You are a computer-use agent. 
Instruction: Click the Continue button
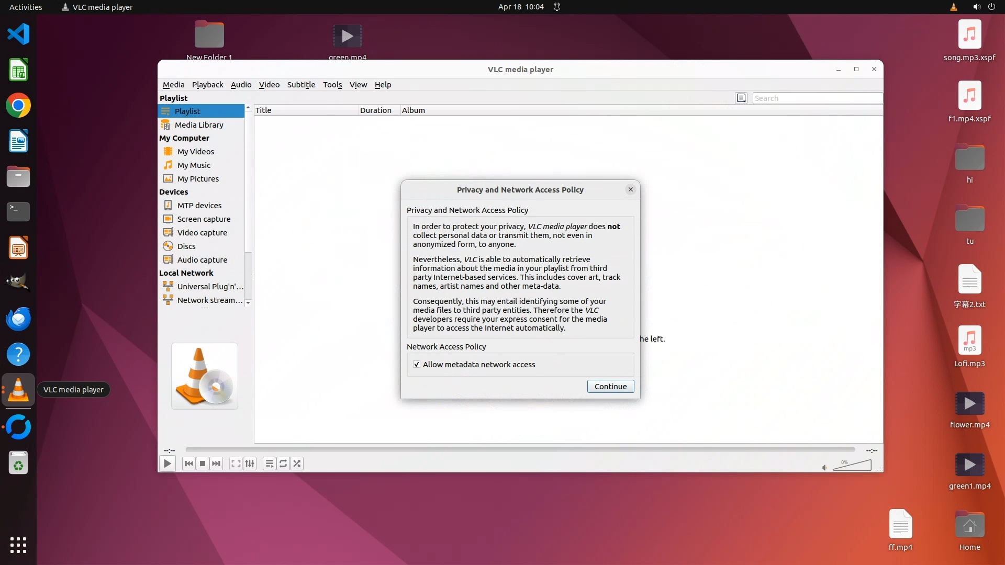(x=610, y=387)
